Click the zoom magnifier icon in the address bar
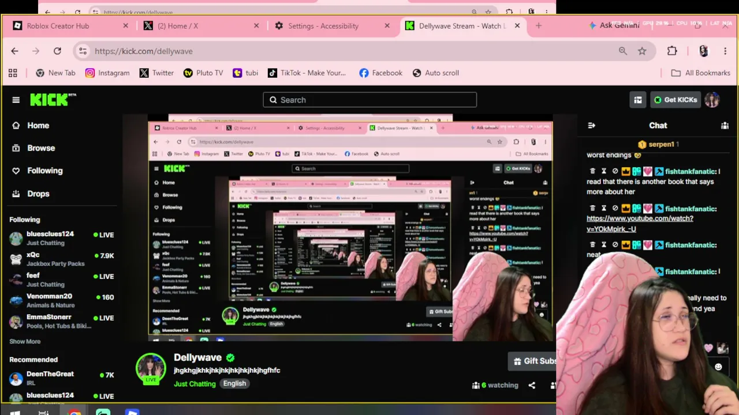Viewport: 739px width, 415px height. pyautogui.click(x=623, y=51)
